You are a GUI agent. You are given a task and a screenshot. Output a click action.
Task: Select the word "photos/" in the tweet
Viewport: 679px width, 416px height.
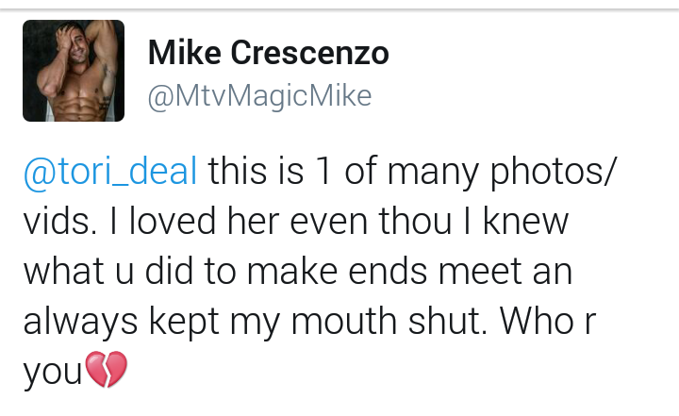coord(552,172)
